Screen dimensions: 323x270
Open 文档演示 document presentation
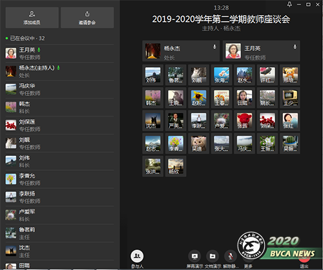point(213,256)
